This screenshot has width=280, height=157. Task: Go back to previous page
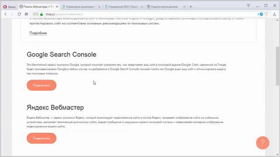[x=6, y=14]
